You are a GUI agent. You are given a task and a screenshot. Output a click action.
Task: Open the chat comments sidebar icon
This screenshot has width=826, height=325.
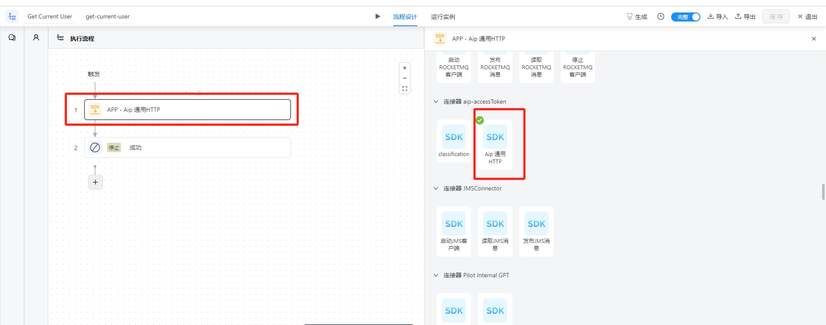12,38
